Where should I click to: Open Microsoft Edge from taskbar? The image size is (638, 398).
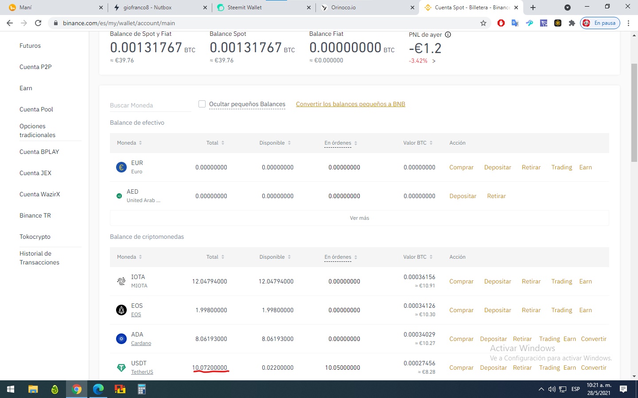[98, 389]
